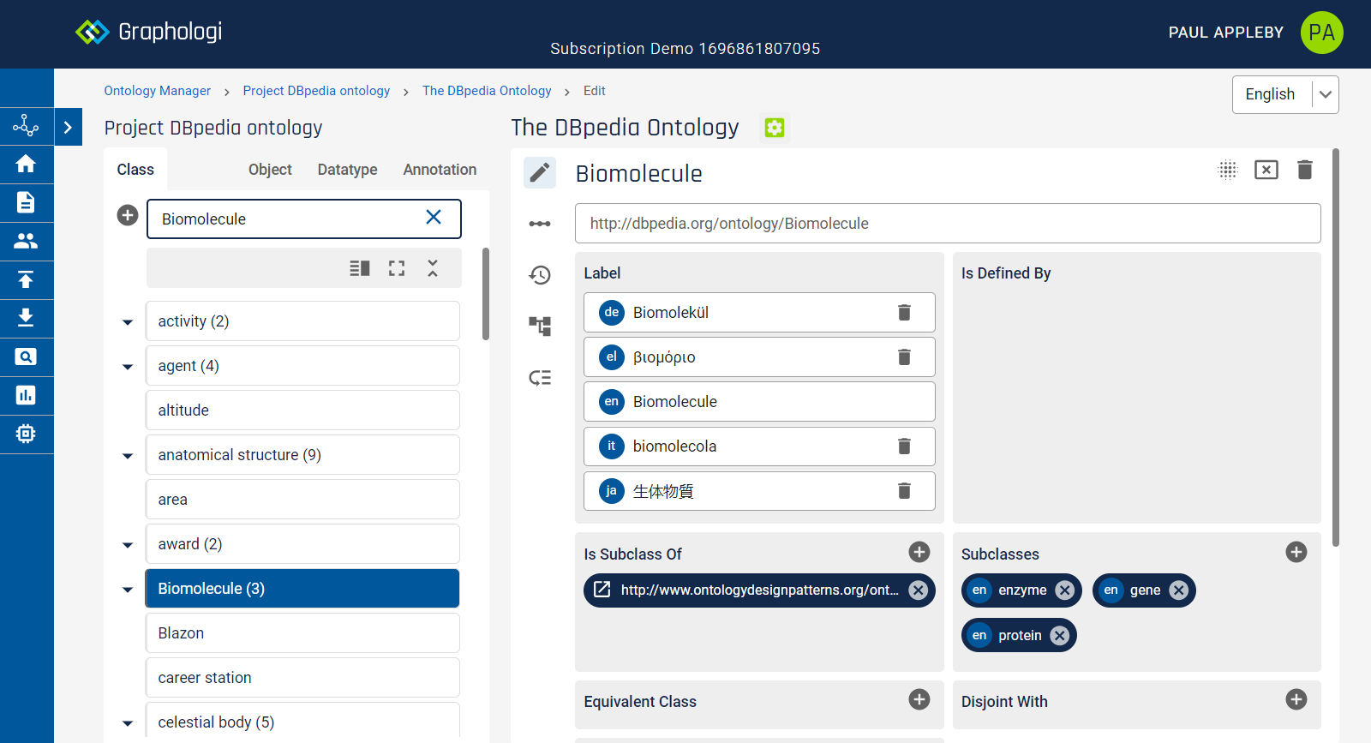Expand the Biomolecule (3) tree node
This screenshot has height=743, width=1371.
coord(128,590)
